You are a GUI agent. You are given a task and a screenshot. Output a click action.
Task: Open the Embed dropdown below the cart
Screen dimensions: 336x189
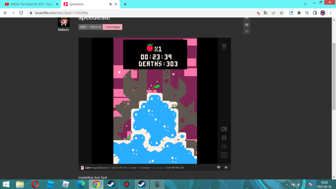[x=146, y=168]
